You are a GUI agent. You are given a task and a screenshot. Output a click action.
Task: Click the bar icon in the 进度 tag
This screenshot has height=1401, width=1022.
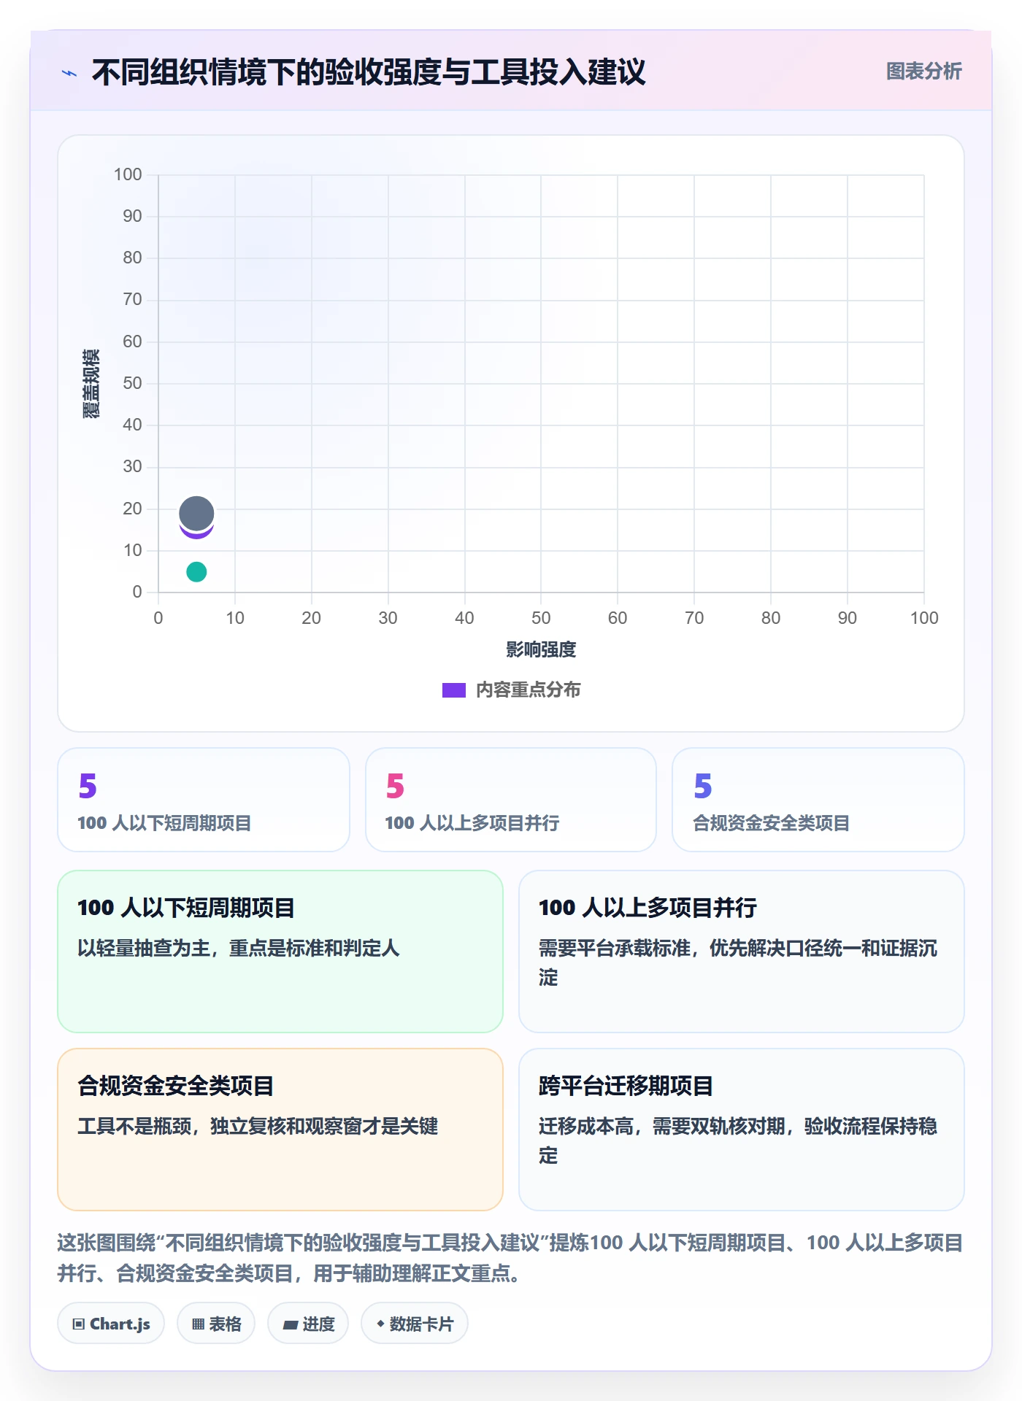pyautogui.click(x=290, y=1324)
